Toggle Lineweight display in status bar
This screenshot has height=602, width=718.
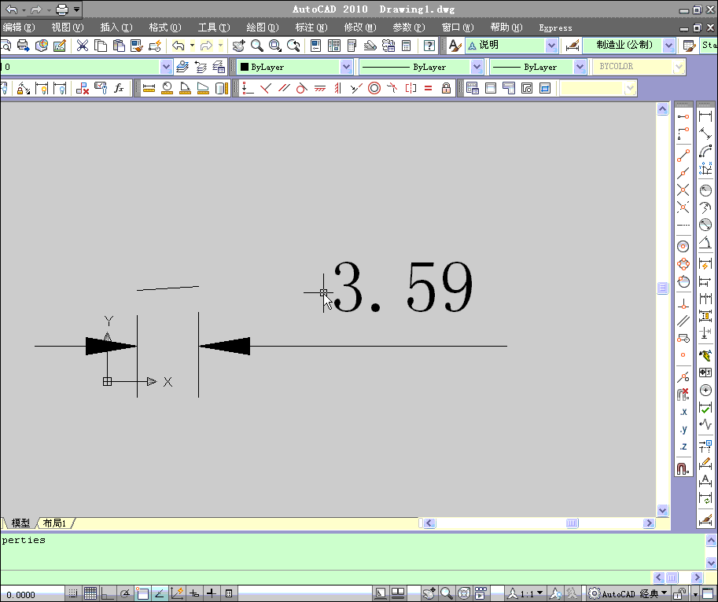click(211, 594)
